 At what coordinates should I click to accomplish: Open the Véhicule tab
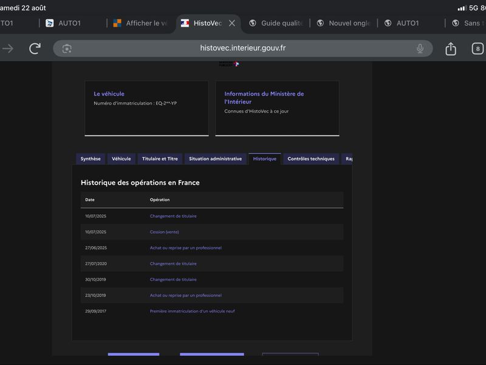point(121,159)
